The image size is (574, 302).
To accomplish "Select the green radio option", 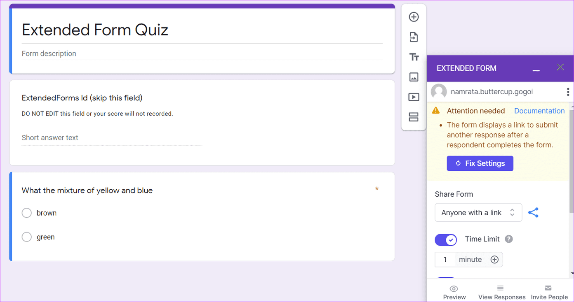I will pyautogui.click(x=27, y=237).
